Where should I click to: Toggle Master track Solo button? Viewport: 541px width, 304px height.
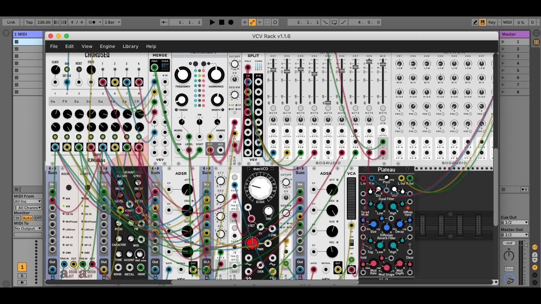(x=509, y=269)
